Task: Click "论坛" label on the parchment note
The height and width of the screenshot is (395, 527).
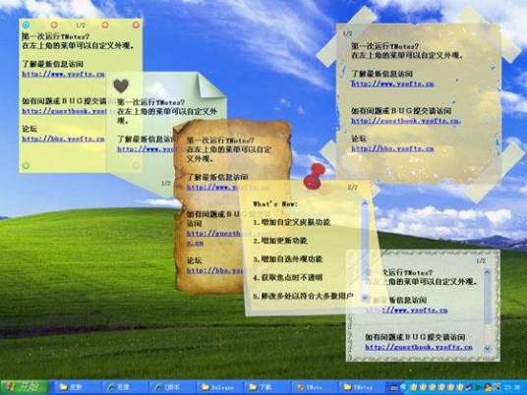Action: click(x=195, y=260)
